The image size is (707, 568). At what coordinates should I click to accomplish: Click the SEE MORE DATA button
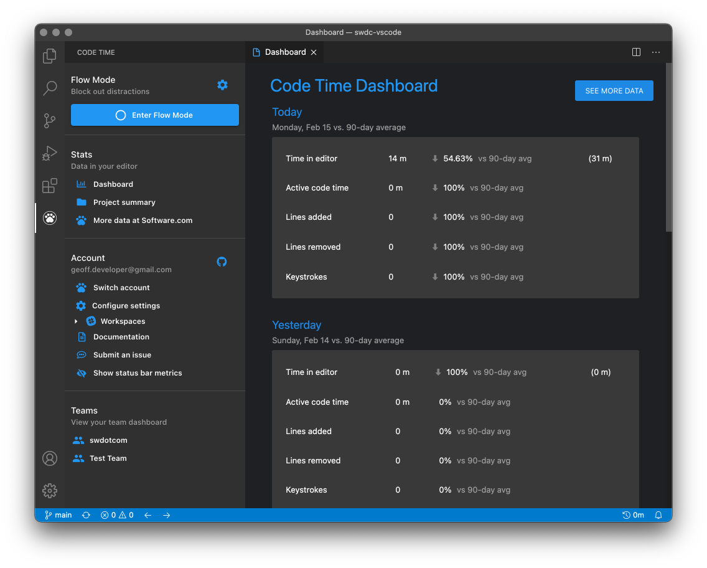614,90
